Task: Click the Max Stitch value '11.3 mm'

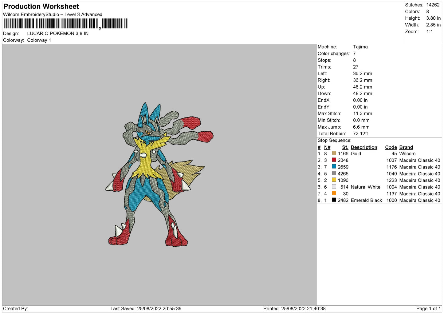Action: point(362,114)
